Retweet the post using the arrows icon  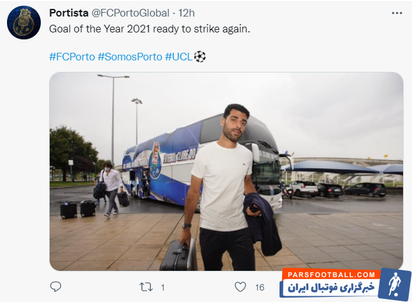(x=145, y=287)
